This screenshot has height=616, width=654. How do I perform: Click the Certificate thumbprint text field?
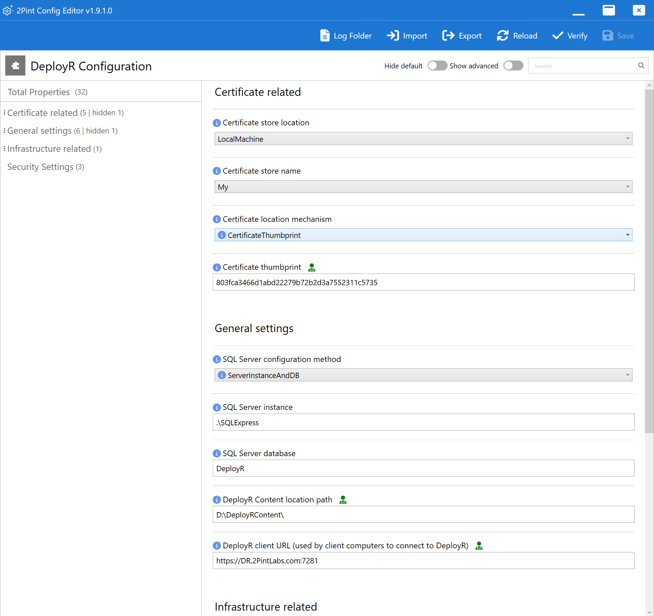[x=423, y=283]
